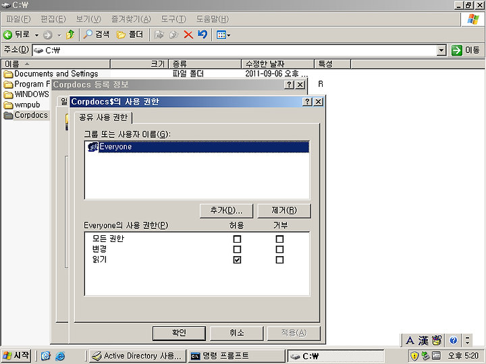Toggle the 폴더 folders pane

click(130, 34)
